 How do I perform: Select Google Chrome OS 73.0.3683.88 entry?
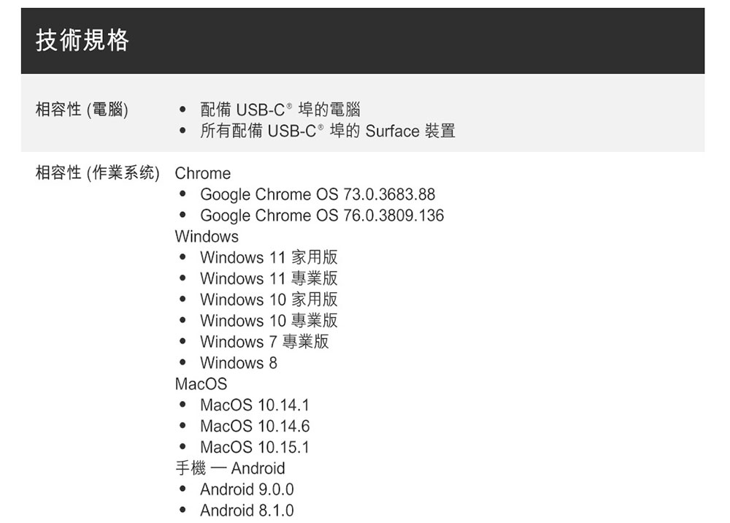(x=318, y=194)
